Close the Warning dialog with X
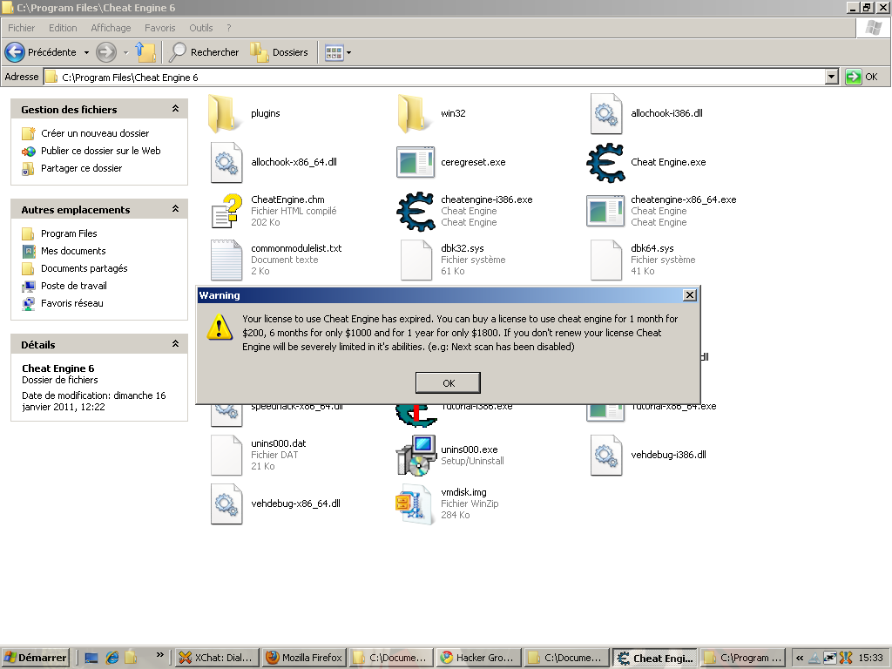Screen dimensions: 892x669 point(690,294)
